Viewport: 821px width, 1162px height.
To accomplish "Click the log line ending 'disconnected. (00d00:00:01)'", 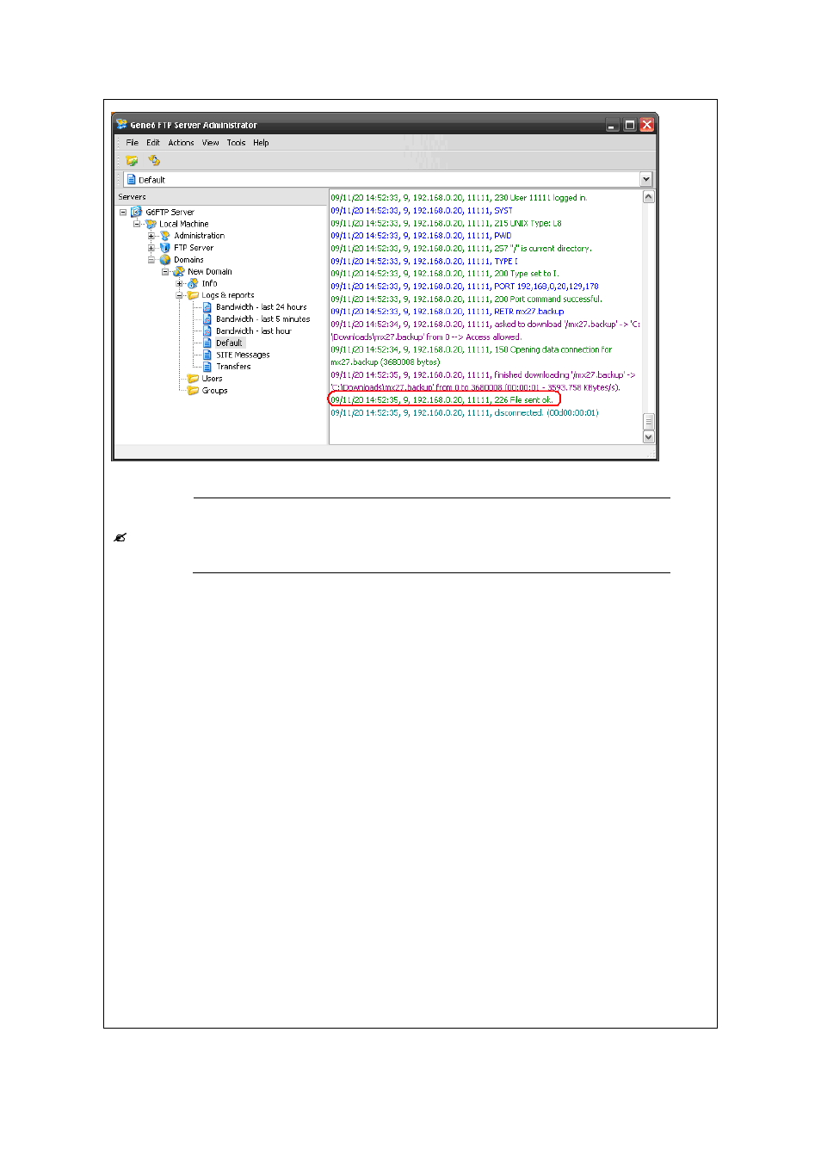I will point(465,413).
